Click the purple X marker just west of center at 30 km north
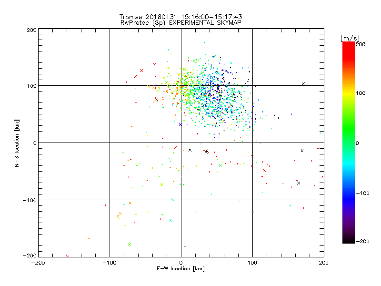Image resolution: width=381 pixels, height=286 pixels. [x=180, y=124]
